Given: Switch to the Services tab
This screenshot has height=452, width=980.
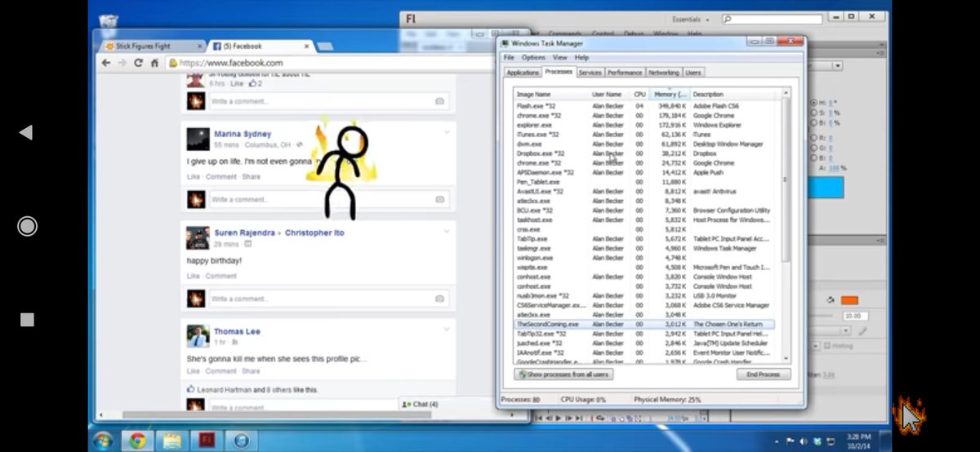Looking at the screenshot, I should pos(590,73).
